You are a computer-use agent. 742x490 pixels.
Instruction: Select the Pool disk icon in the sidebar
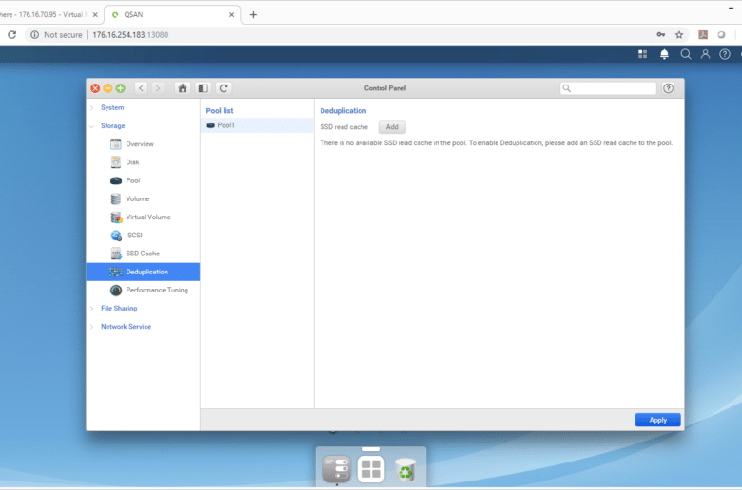pyautogui.click(x=115, y=180)
